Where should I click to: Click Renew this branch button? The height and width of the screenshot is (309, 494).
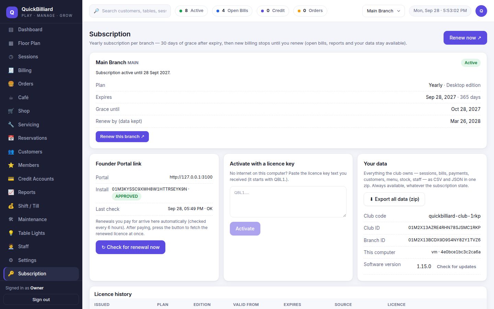[122, 137]
